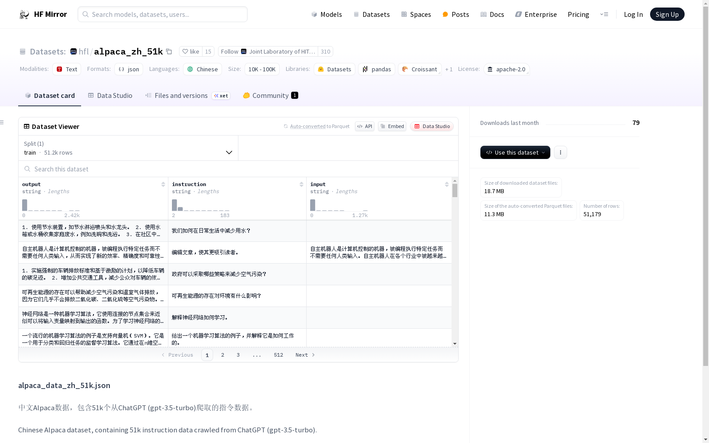This screenshot has height=443, width=709.
Task: Go to the Next page of rows
Action: [x=305, y=355]
